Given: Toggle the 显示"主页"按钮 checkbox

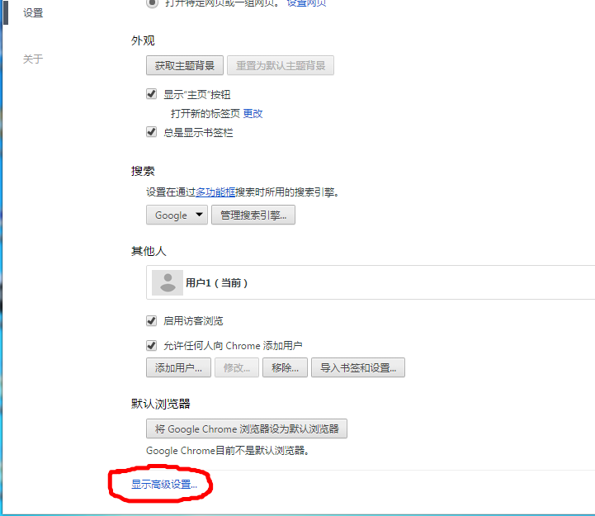Looking at the screenshot, I should [x=152, y=95].
